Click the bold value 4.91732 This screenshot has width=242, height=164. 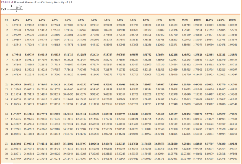[147, 55]
